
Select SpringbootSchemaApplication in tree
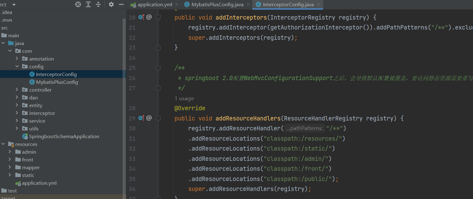64,136
